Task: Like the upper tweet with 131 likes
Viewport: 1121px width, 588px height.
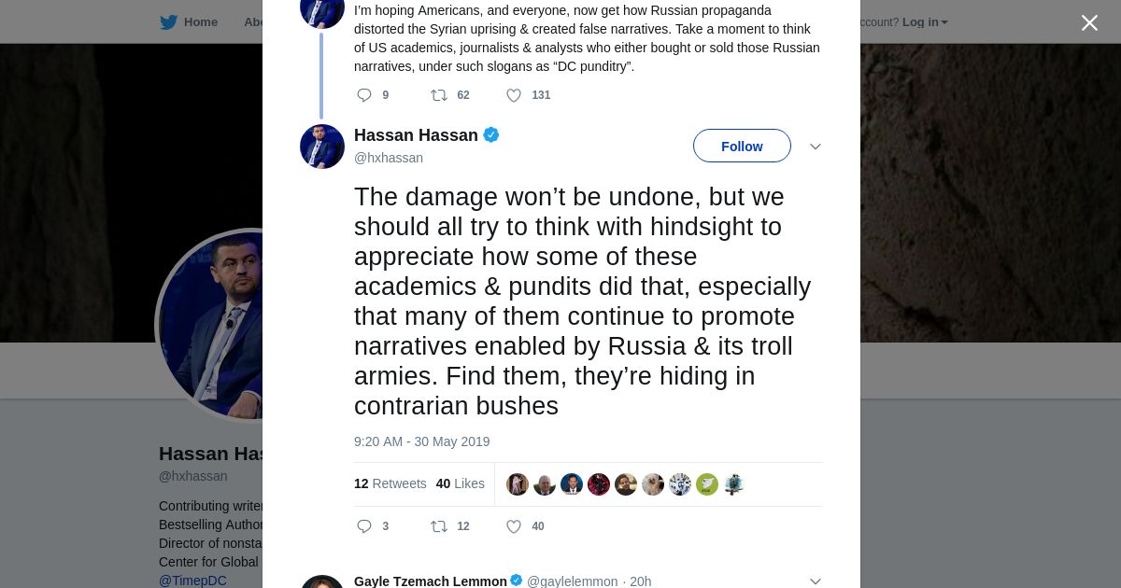Action: [514, 95]
